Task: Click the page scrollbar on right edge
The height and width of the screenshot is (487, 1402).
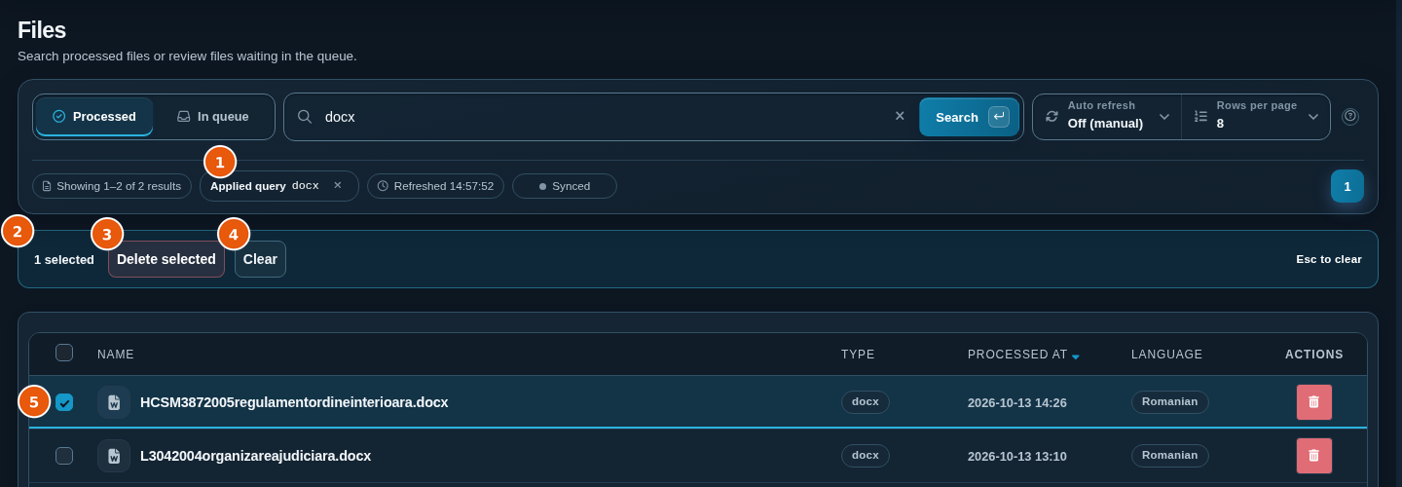Action: (1398, 243)
